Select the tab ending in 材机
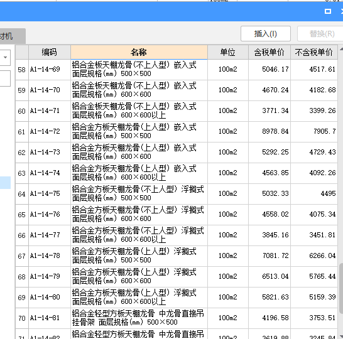This screenshot has height=339, width=343. point(13,36)
